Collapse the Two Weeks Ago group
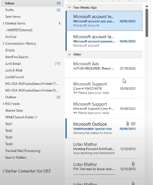This screenshot has height=185, width=153. pyautogui.click(x=69, y=7)
